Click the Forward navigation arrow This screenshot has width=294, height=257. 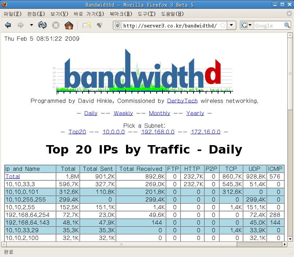pyautogui.click(x=20, y=25)
